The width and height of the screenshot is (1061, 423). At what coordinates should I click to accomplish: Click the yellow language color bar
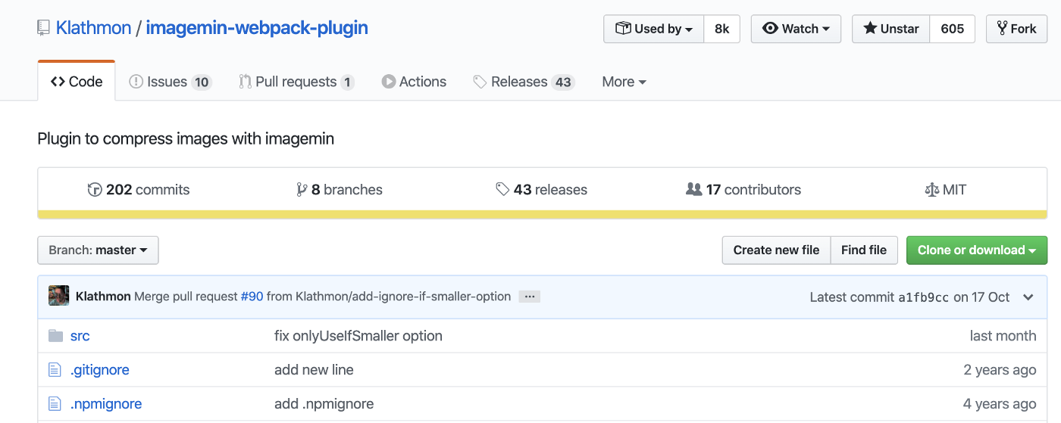pyautogui.click(x=543, y=215)
